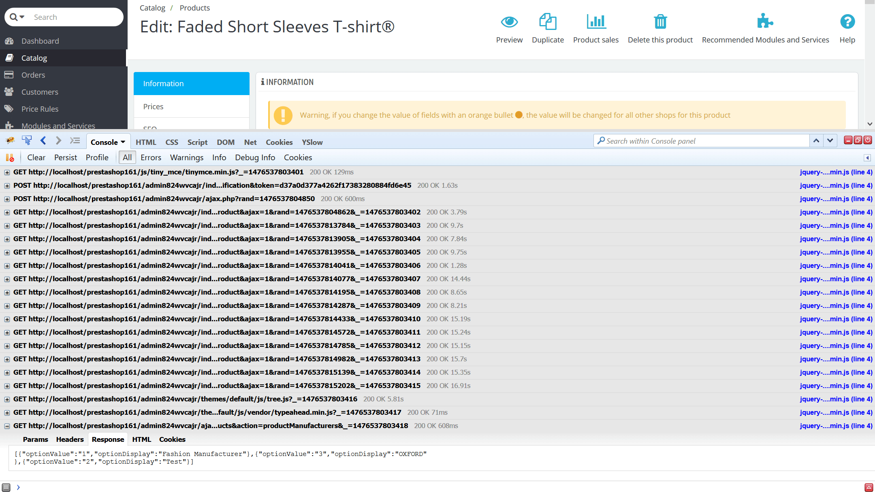
Task: Switch to the Firebug HTML panel
Action: pyautogui.click(x=146, y=142)
